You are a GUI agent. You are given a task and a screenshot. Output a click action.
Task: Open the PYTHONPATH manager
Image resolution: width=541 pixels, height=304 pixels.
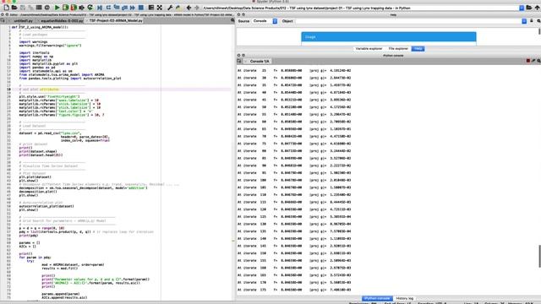[x=178, y=8]
